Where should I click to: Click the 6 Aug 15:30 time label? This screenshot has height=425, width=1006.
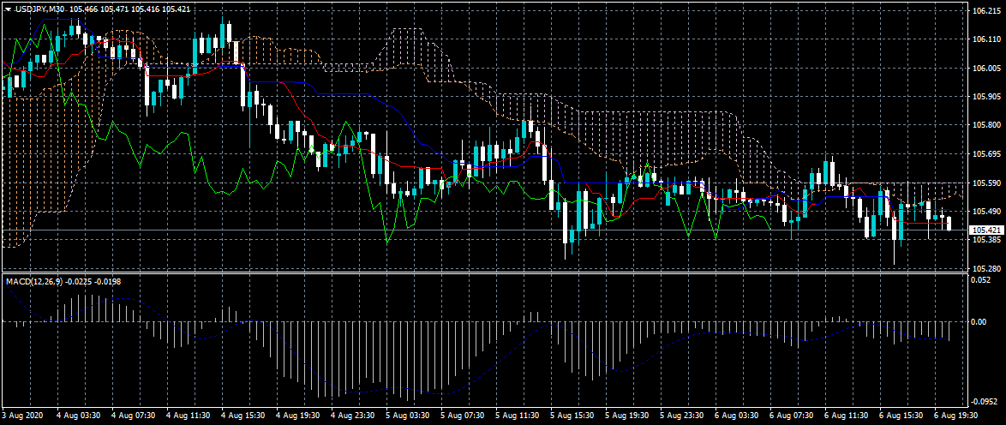pos(901,416)
